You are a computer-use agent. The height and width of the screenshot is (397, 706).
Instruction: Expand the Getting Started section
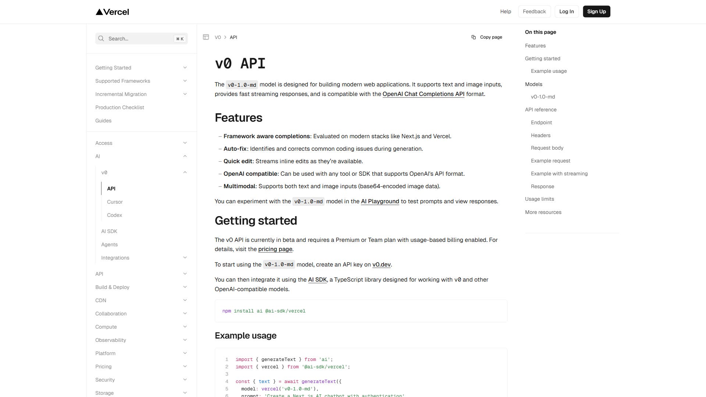point(142,68)
